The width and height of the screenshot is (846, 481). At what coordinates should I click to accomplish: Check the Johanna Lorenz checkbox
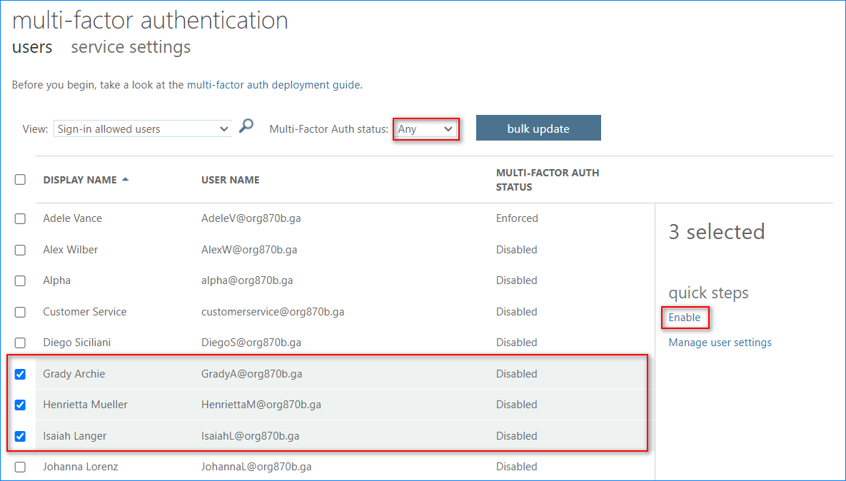20,467
